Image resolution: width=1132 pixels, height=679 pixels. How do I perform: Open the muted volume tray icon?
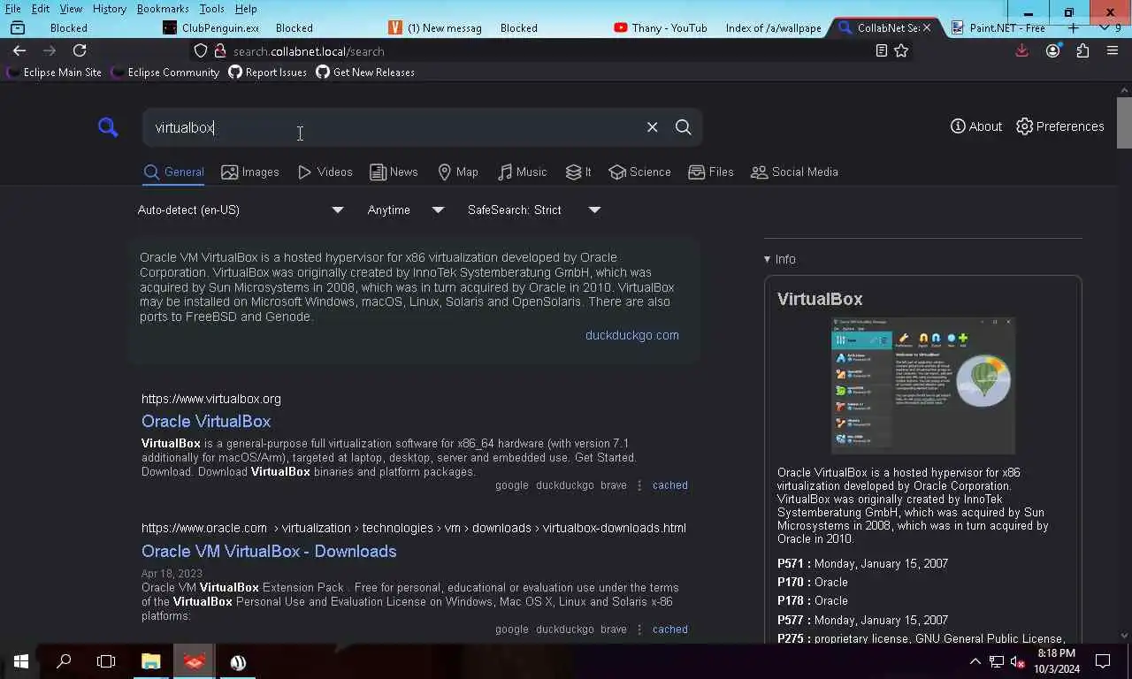pos(1018,661)
